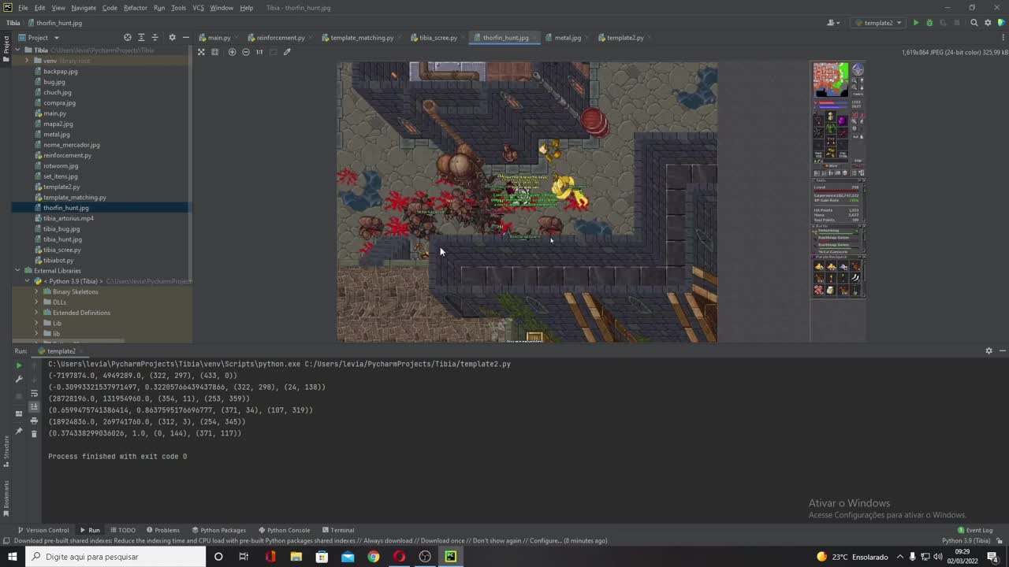Select tibia_artorius.mp4 in Project tree
Viewport: 1009px width, 567px height.
68,218
